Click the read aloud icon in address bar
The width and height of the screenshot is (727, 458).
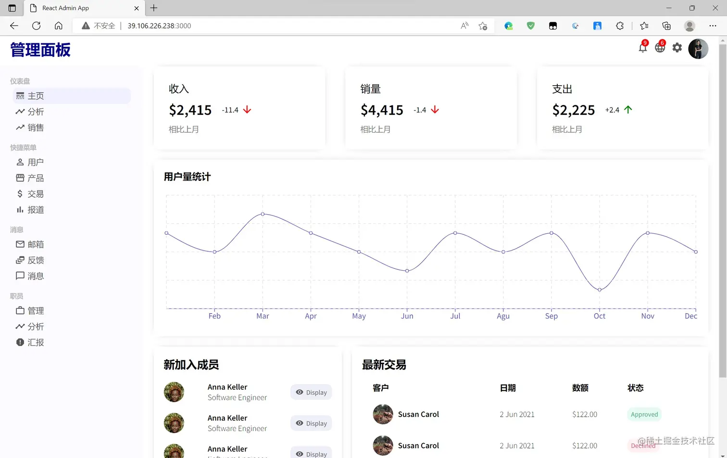pyautogui.click(x=464, y=25)
